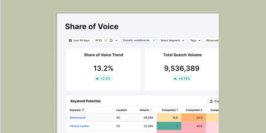
Task: Click the orange Smartwatch Competitor 2 cell
Action: pos(194,117)
